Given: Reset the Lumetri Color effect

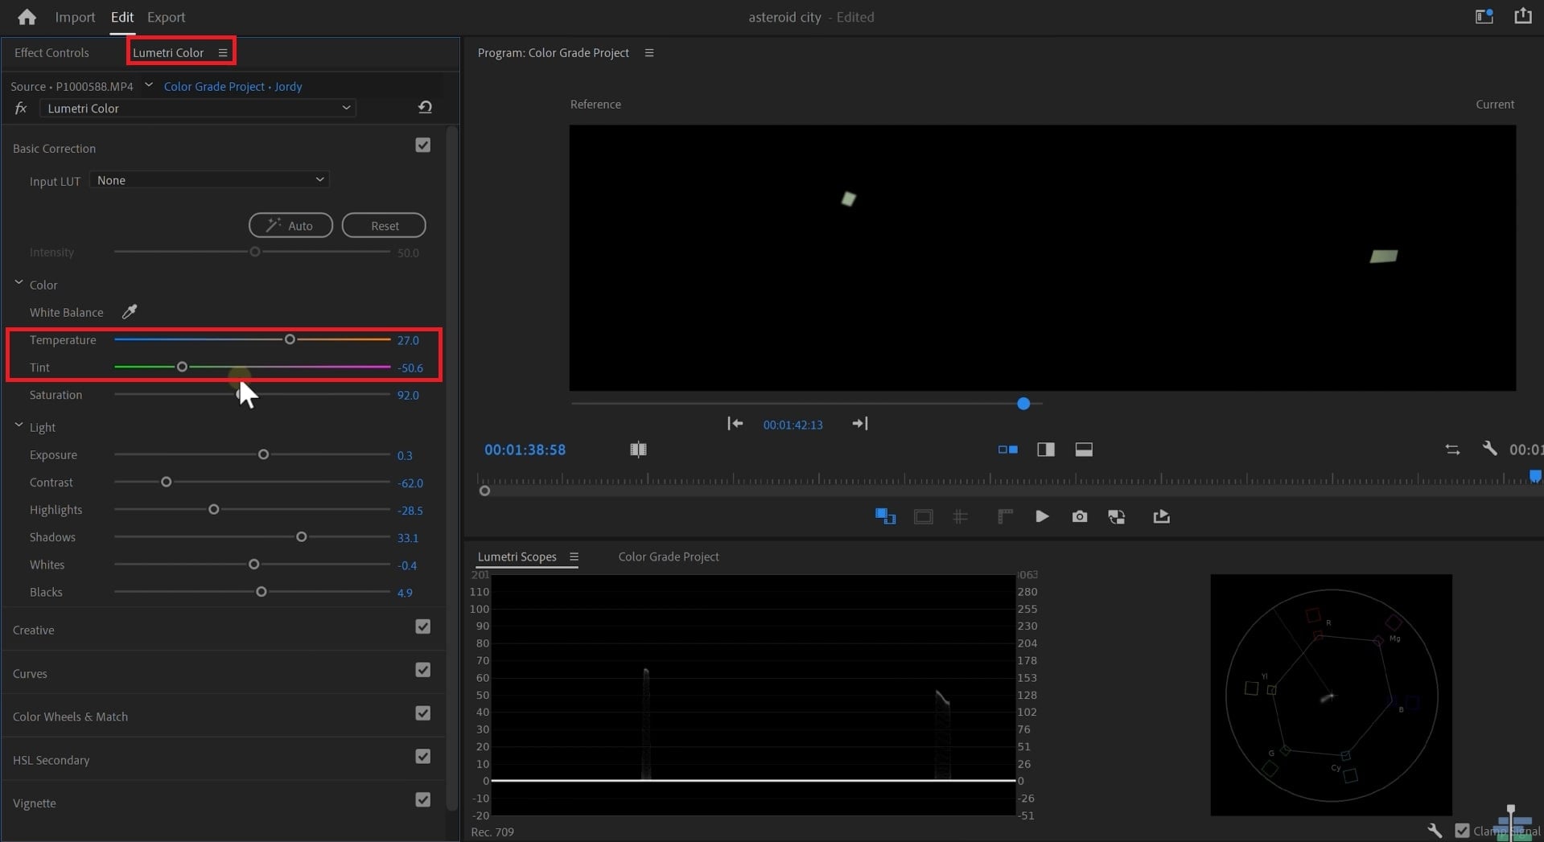Looking at the screenshot, I should point(425,108).
